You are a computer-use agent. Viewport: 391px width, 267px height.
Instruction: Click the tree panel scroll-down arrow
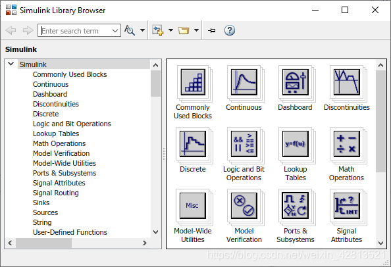155,232
